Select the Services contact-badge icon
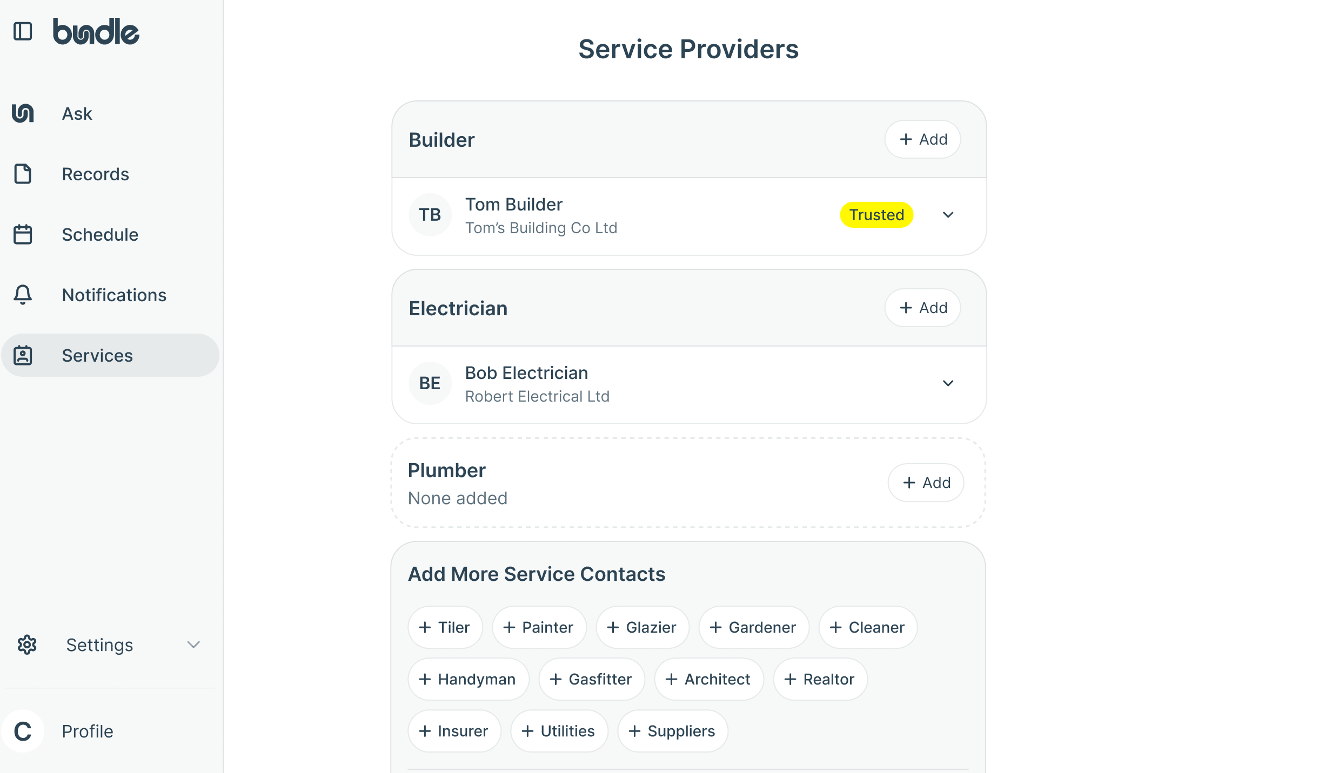The width and height of the screenshot is (1325, 773). coord(23,355)
